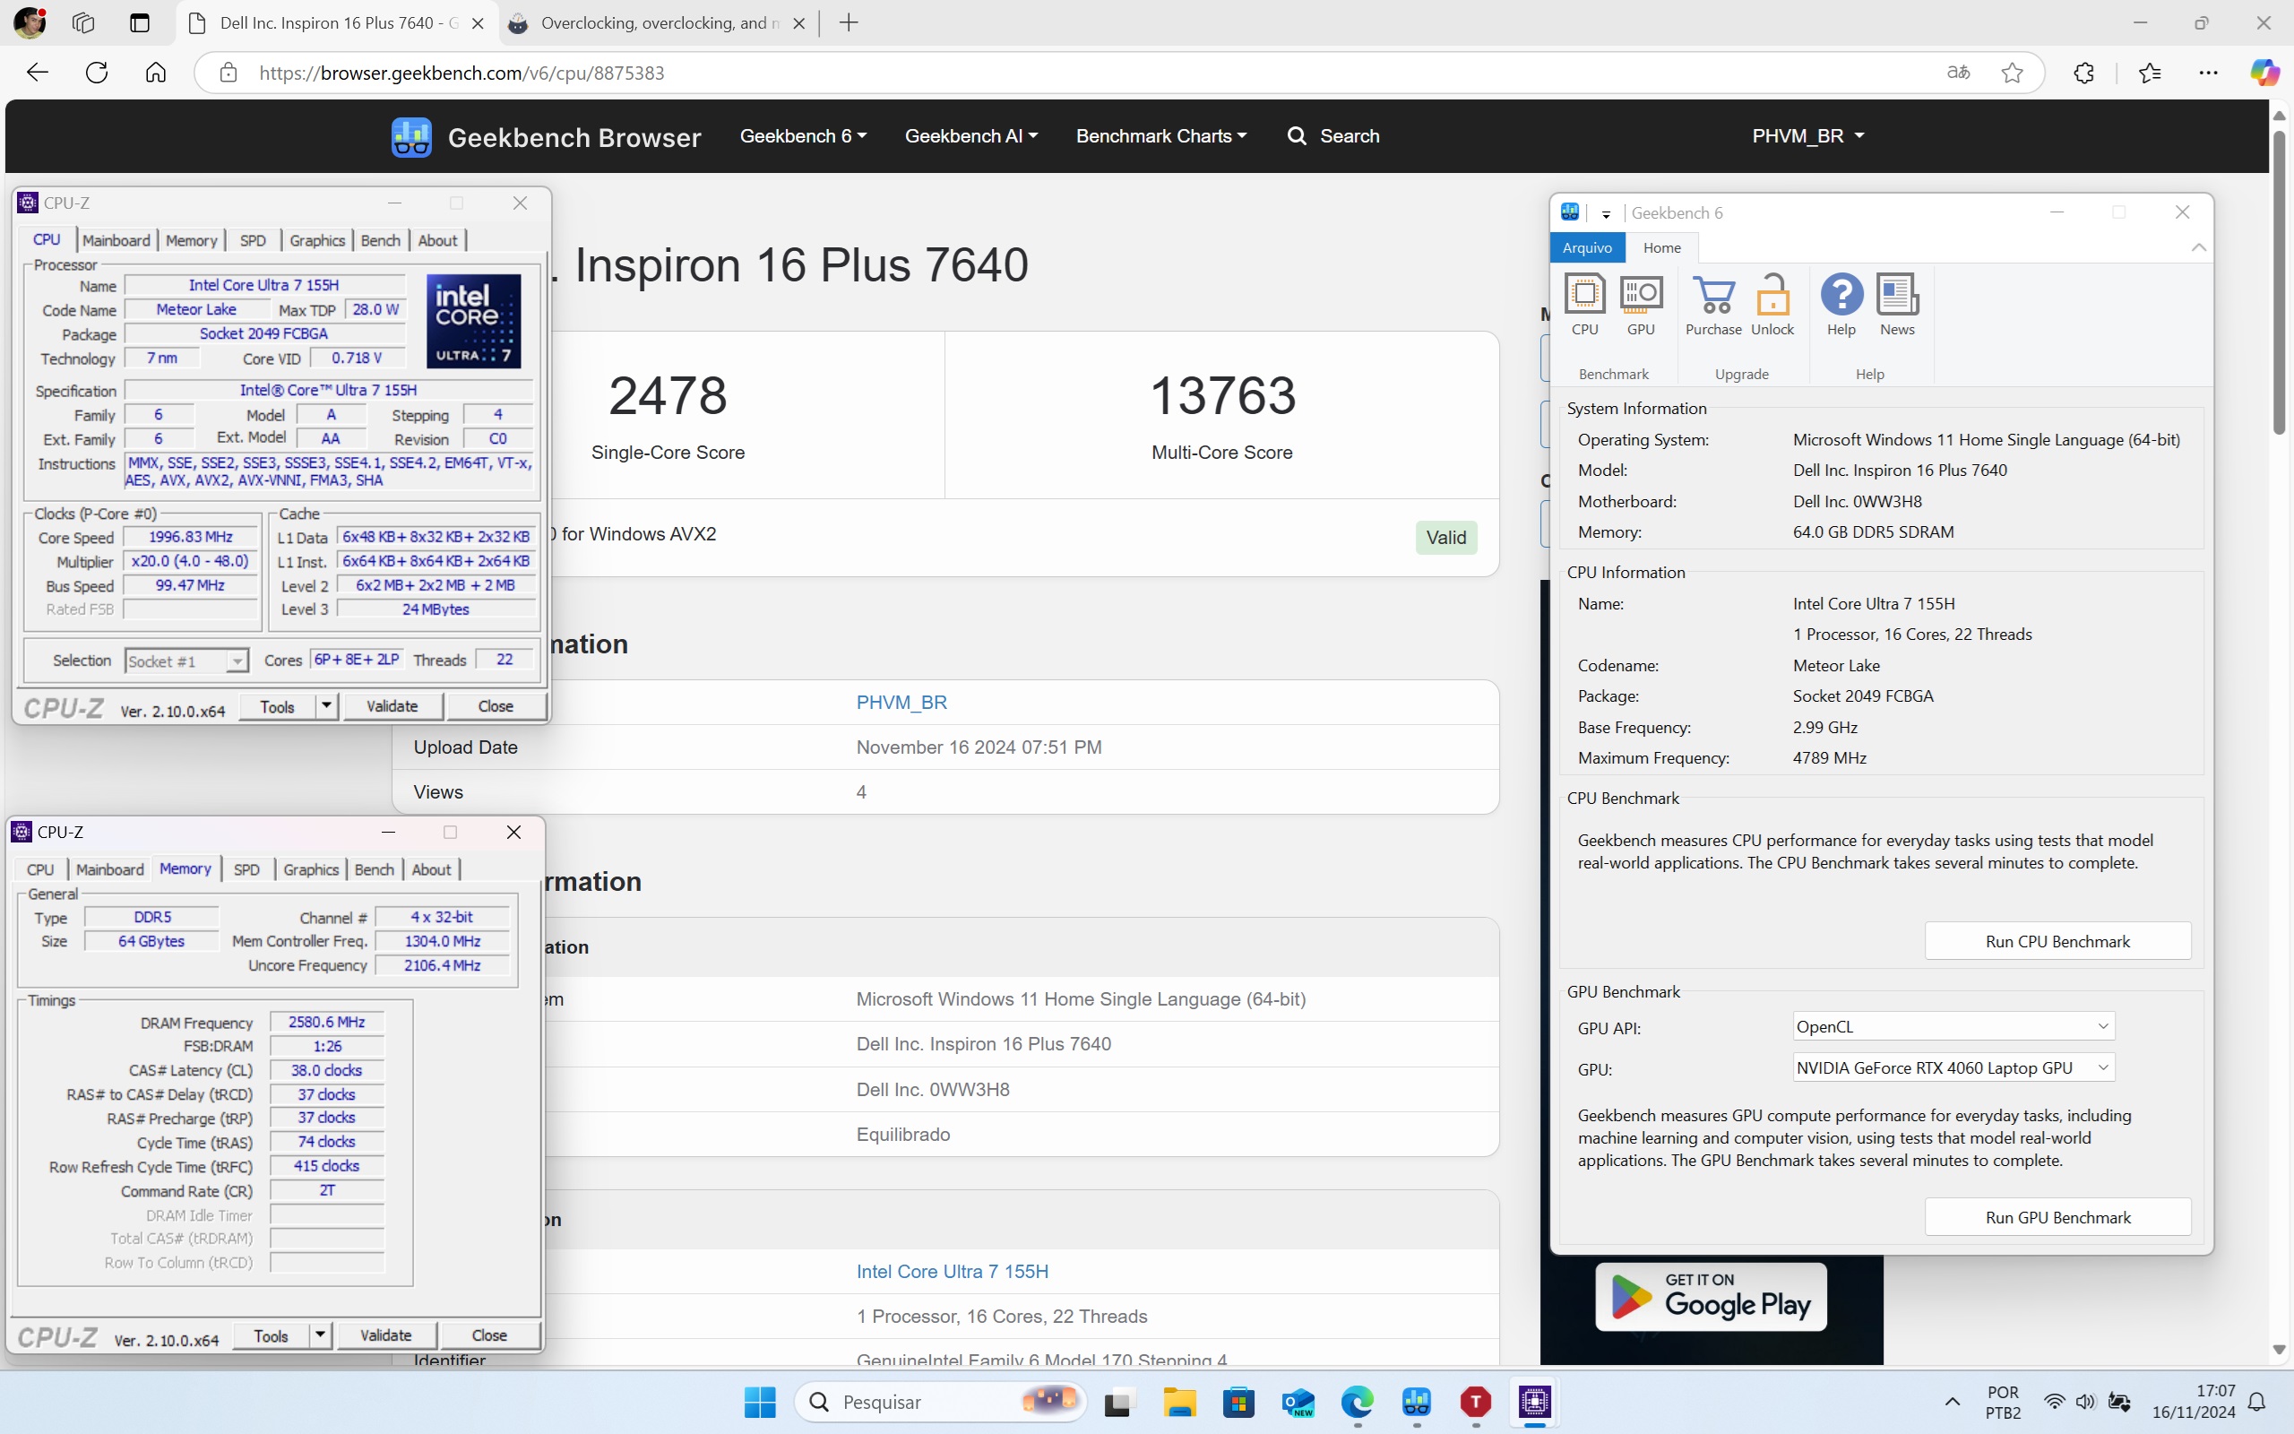Click Run GPU Benchmark button

(2057, 1217)
